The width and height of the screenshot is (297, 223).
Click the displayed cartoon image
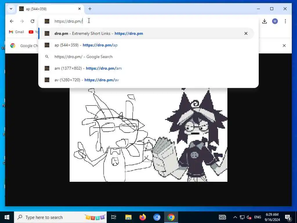point(148,135)
